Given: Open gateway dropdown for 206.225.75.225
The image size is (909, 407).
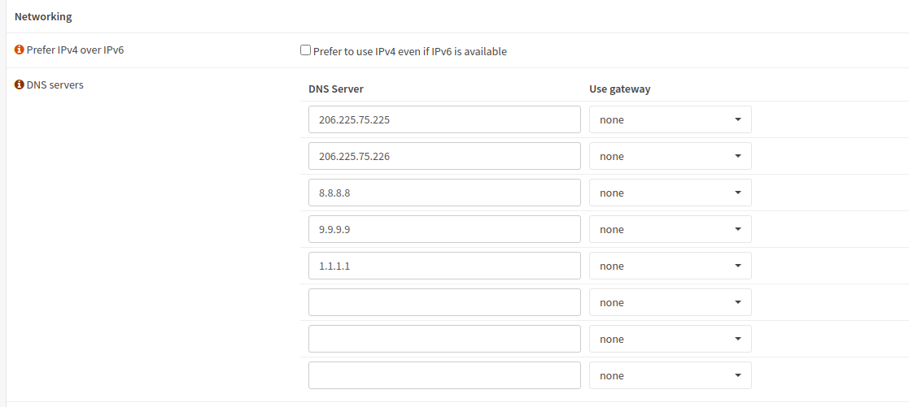Looking at the screenshot, I should 671,119.
